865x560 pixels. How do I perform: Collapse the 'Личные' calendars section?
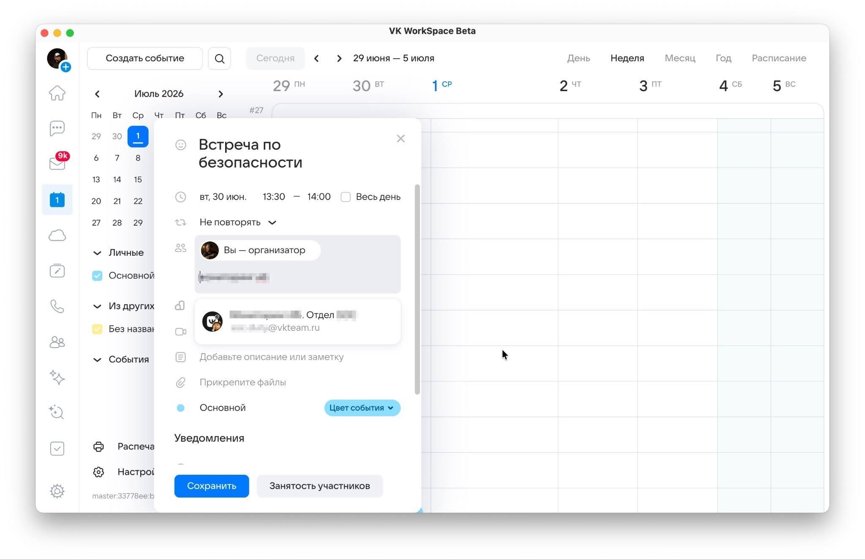point(97,253)
